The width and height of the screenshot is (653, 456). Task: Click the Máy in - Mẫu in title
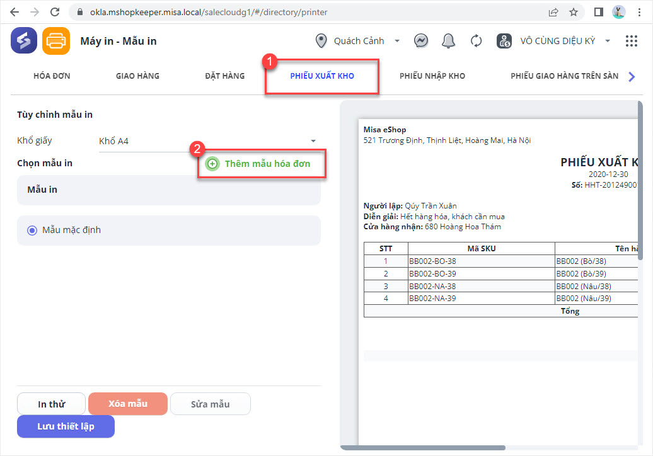tap(118, 41)
